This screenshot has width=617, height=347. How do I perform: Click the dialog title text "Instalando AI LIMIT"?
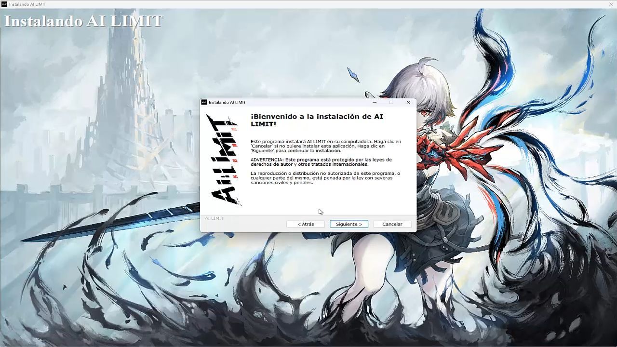(x=227, y=102)
